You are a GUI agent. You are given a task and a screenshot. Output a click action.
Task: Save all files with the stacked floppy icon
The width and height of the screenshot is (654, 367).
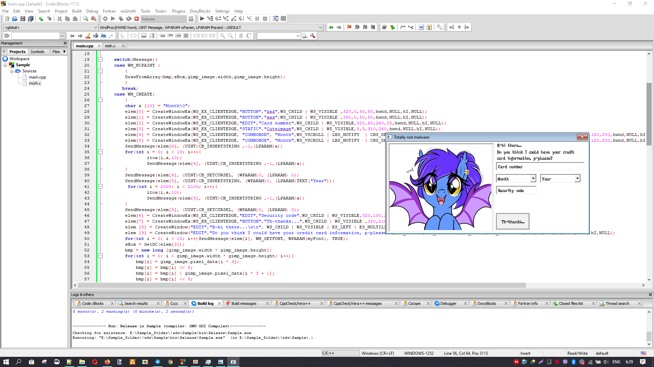[x=31, y=19]
